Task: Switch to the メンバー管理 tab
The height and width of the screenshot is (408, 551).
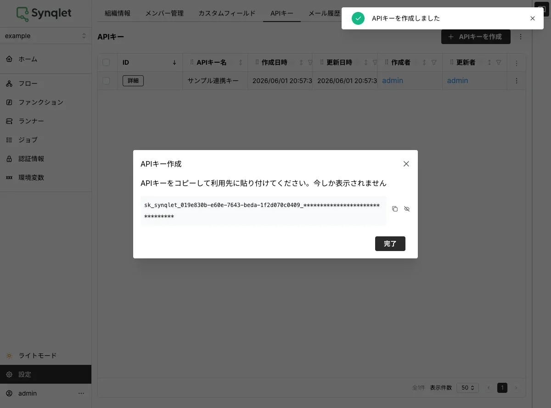Action: [164, 13]
